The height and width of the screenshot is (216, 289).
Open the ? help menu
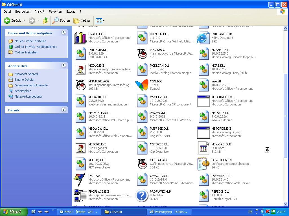coord(80,12)
